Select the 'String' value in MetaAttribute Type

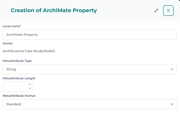(11, 69)
